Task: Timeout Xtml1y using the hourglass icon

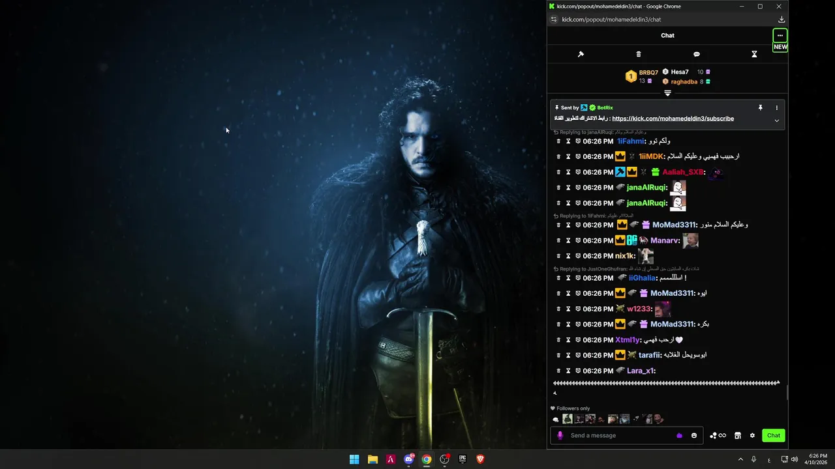Action: coord(568,340)
